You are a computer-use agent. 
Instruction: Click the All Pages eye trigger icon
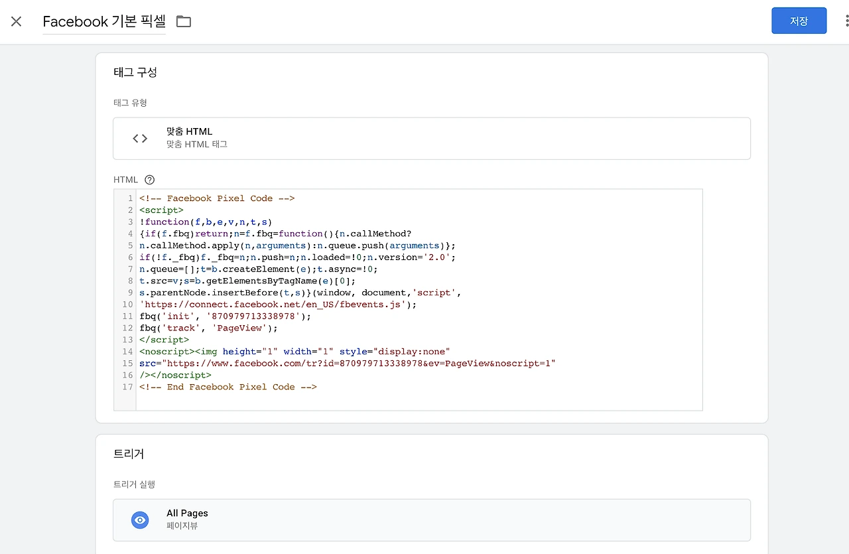click(140, 519)
